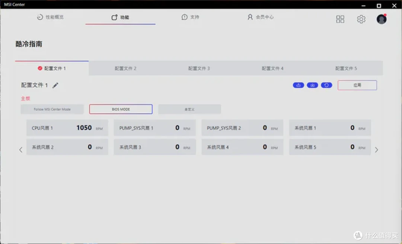The height and width of the screenshot is (244, 402).
Task: Switch to the 功能 features tab
Action: 120,17
